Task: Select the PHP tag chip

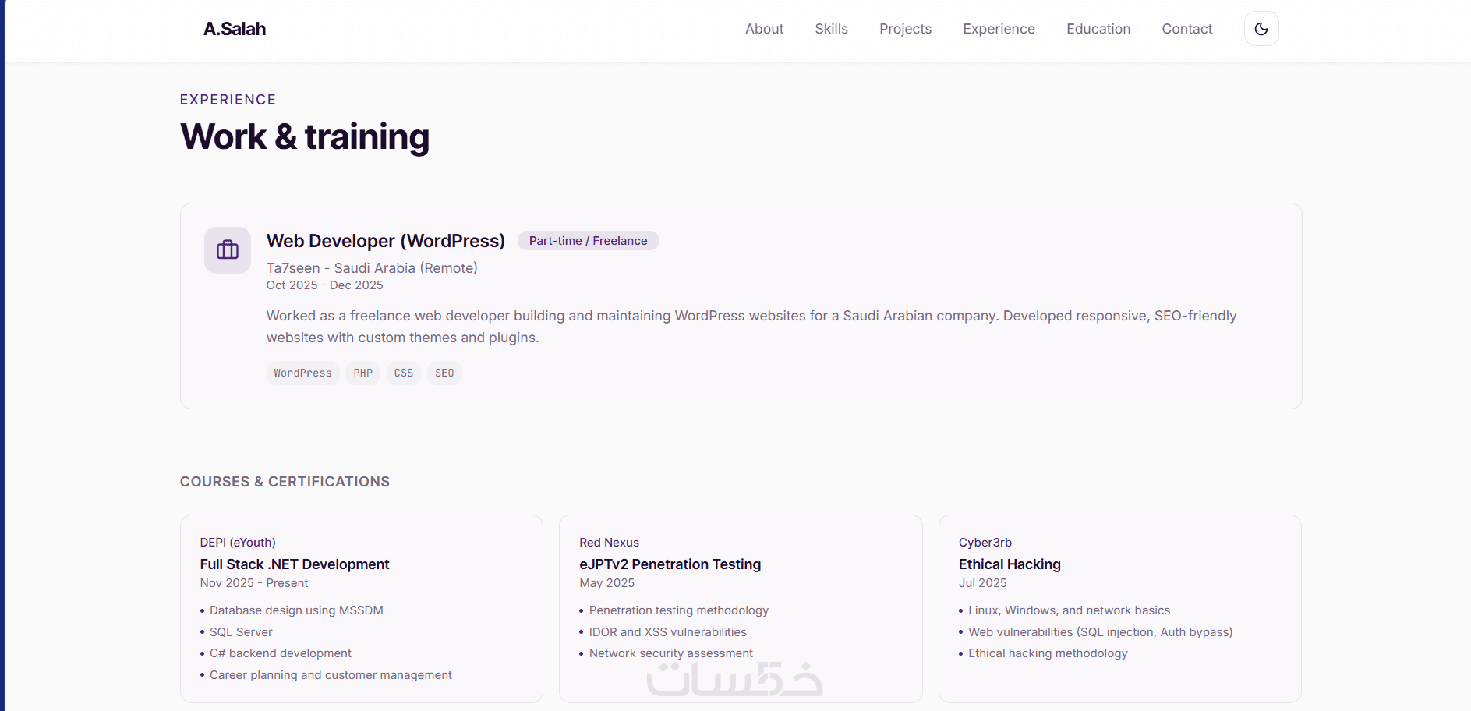Action: [x=362, y=373]
